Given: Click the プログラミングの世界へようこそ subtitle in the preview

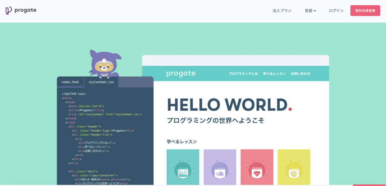Looking at the screenshot, I should 215,121.
